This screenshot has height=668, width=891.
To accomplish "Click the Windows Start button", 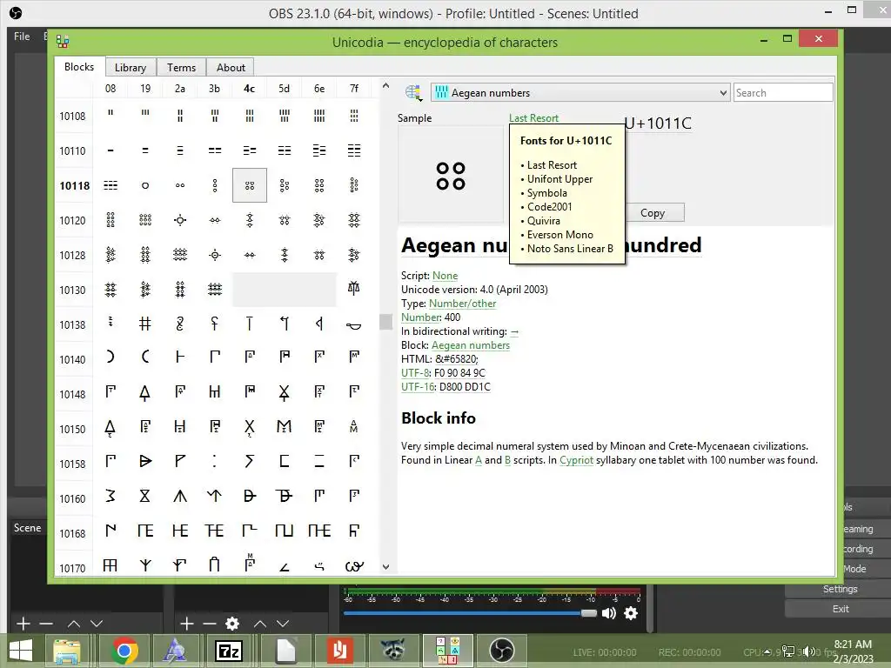I will [x=21, y=651].
